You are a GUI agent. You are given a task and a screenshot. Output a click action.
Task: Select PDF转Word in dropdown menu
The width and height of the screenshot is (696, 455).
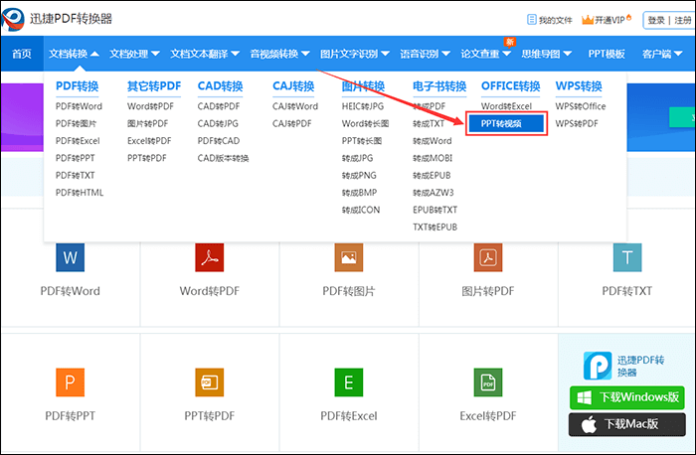tap(79, 106)
